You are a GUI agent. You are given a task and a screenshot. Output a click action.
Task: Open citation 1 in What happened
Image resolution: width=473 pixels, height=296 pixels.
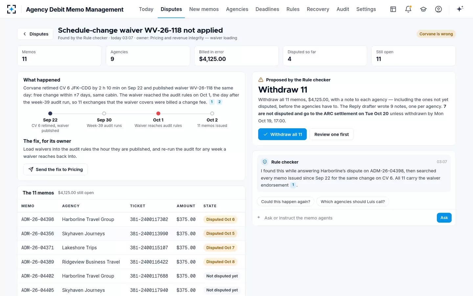[x=212, y=102]
